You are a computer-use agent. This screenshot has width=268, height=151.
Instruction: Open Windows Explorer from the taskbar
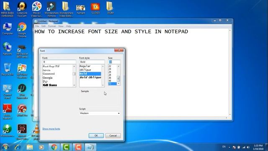coord(30,147)
